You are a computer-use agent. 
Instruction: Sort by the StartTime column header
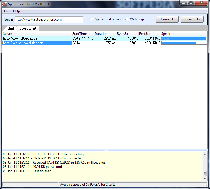pyautogui.click(x=83, y=34)
